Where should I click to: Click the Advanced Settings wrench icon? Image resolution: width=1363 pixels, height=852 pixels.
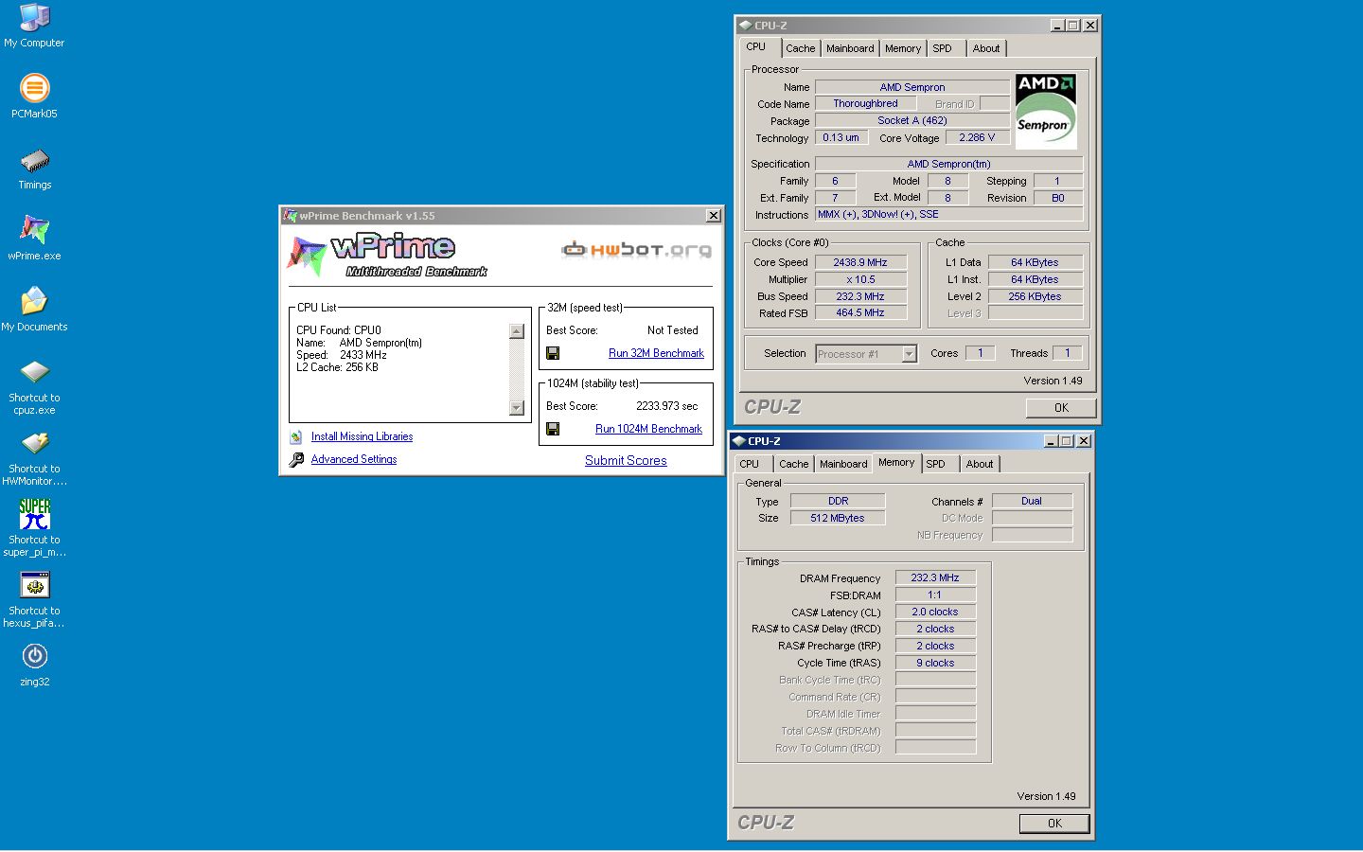click(x=296, y=459)
